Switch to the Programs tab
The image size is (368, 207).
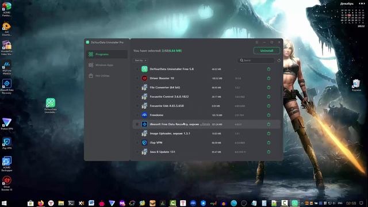pyautogui.click(x=107, y=54)
